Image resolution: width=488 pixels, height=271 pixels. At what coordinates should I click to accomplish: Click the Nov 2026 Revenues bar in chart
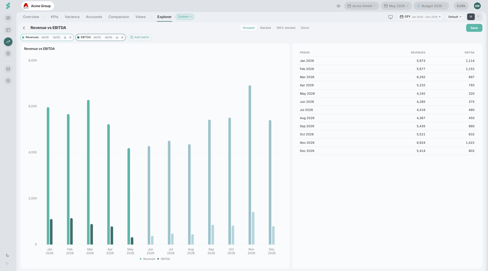250,165
